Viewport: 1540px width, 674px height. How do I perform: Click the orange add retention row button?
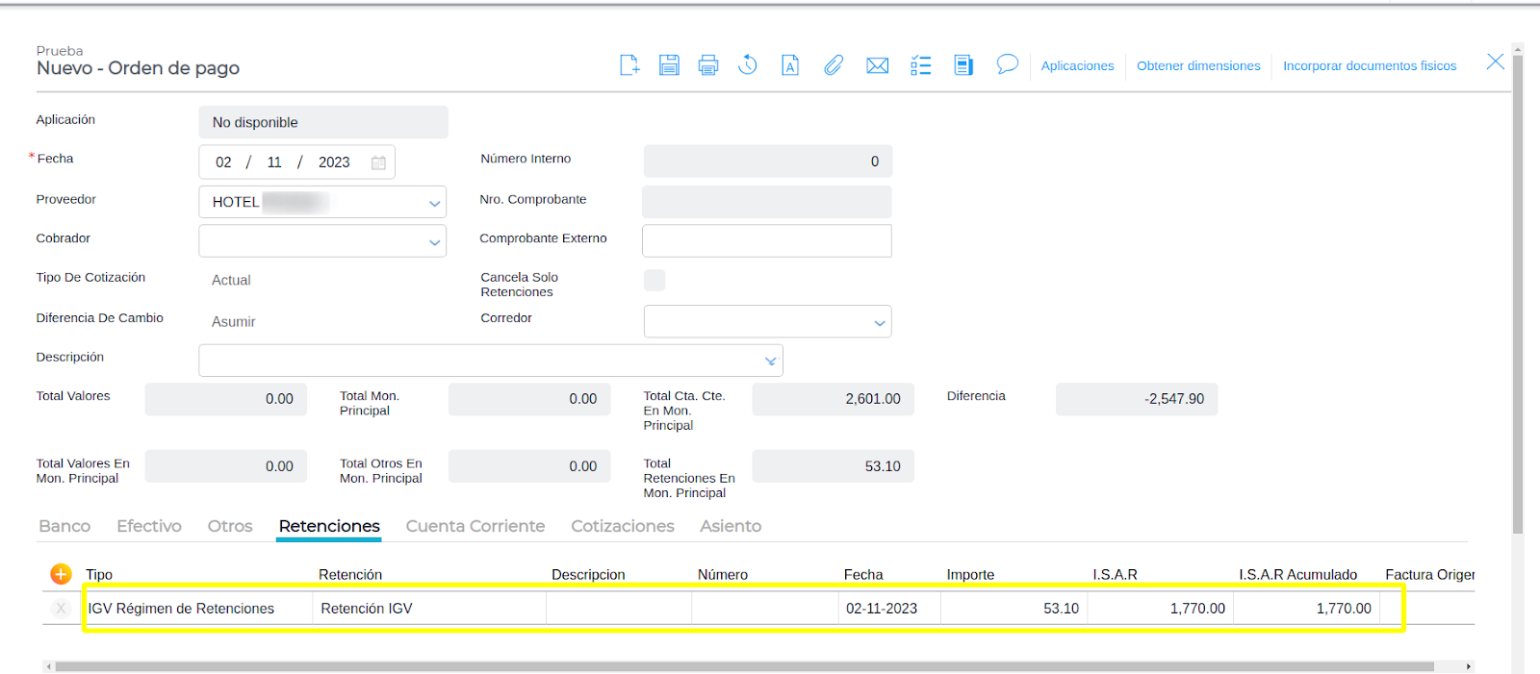tap(61, 574)
